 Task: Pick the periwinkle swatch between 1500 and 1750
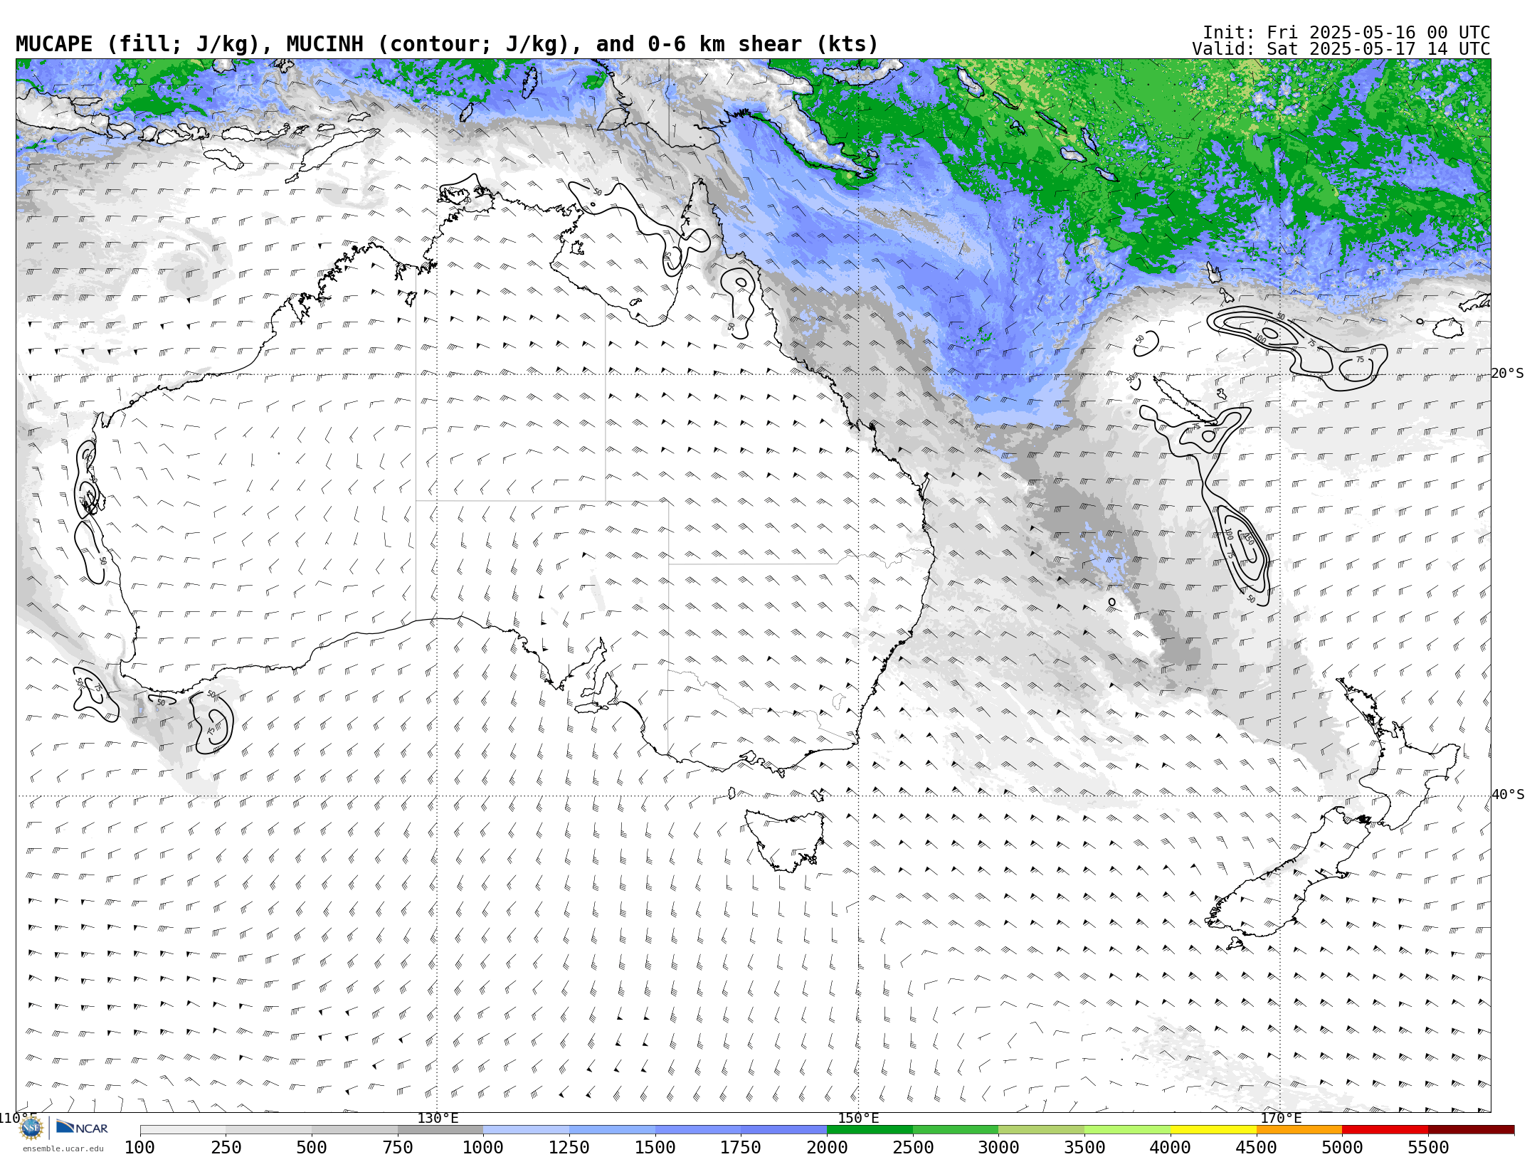698,1130
